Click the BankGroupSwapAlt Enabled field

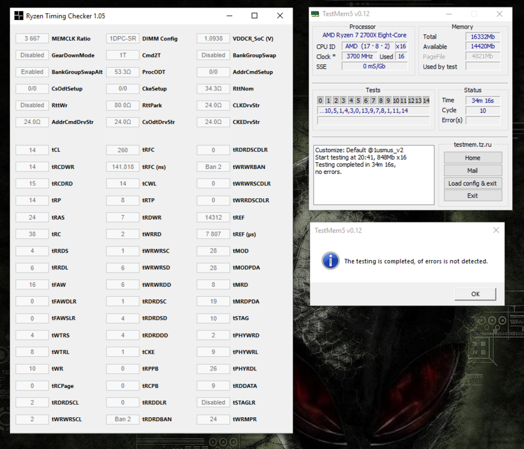tap(32, 72)
